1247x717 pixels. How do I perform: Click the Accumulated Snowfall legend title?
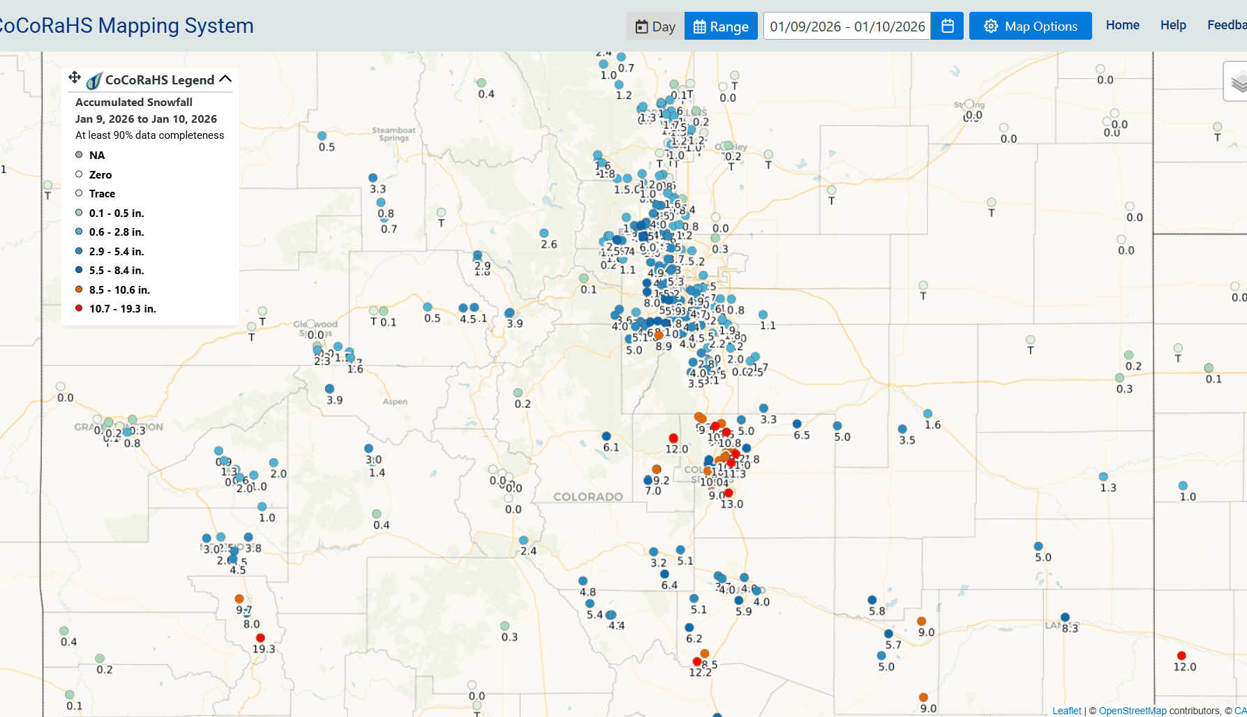pos(134,102)
